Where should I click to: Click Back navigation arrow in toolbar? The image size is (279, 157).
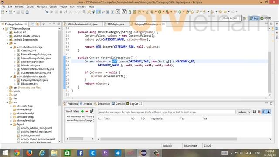(225, 12)
